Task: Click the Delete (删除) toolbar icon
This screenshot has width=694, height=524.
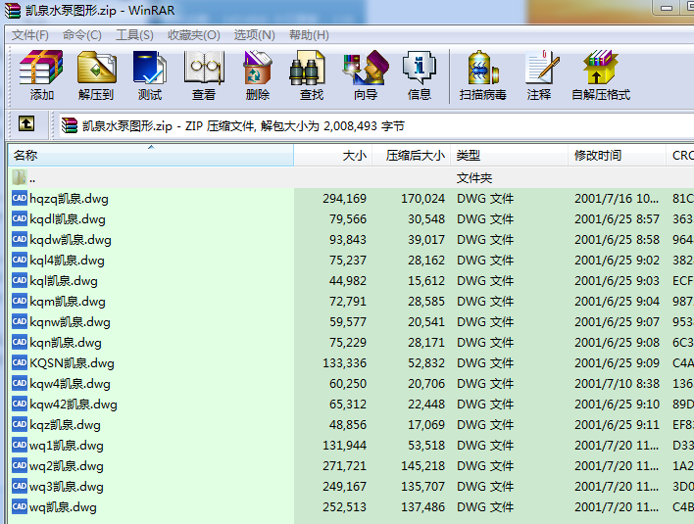Action: click(258, 75)
